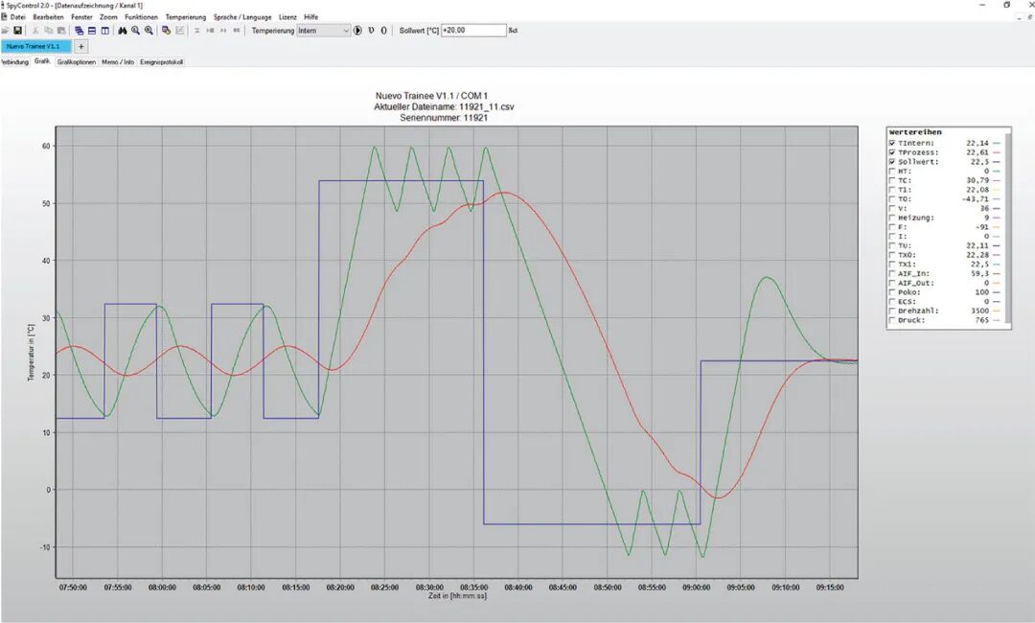
Task: Enable the HT series checkbox
Action: pyautogui.click(x=892, y=171)
